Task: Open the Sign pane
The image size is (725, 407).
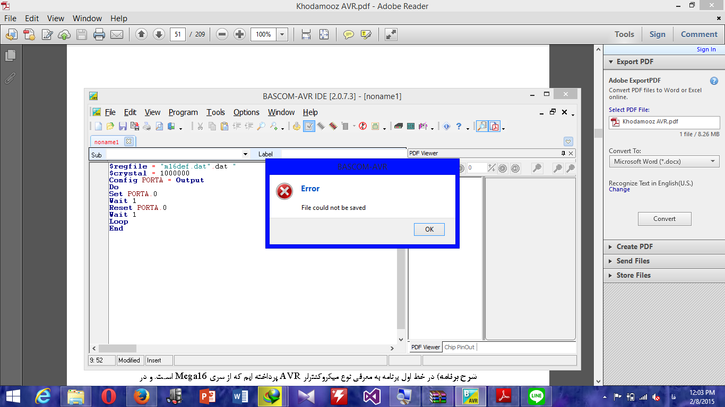Action: (657, 34)
